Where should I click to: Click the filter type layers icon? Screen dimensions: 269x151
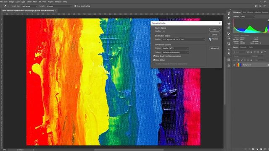point(255,52)
